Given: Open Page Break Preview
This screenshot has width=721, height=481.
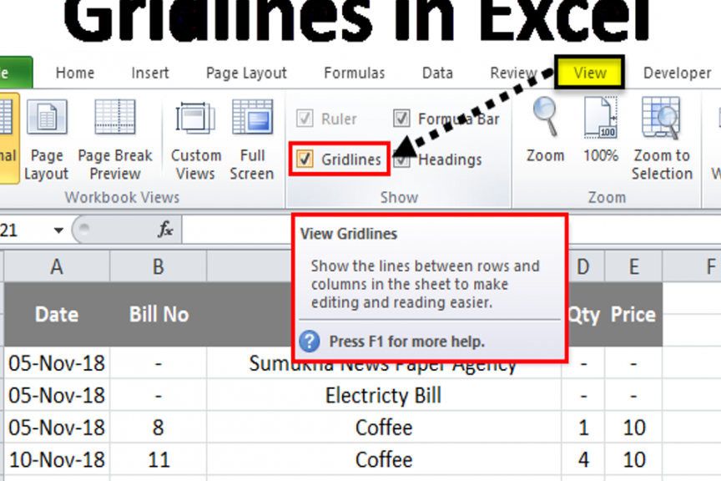Looking at the screenshot, I should tap(114, 117).
